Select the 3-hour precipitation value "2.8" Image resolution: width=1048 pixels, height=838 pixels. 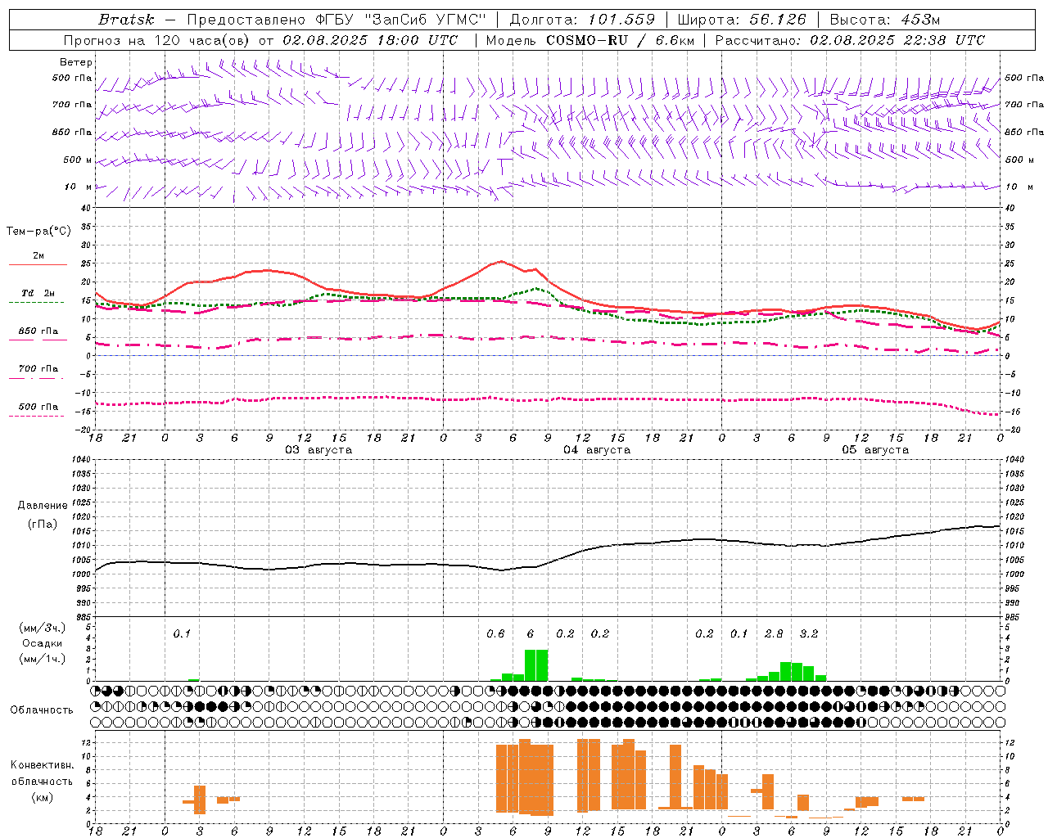point(774,634)
